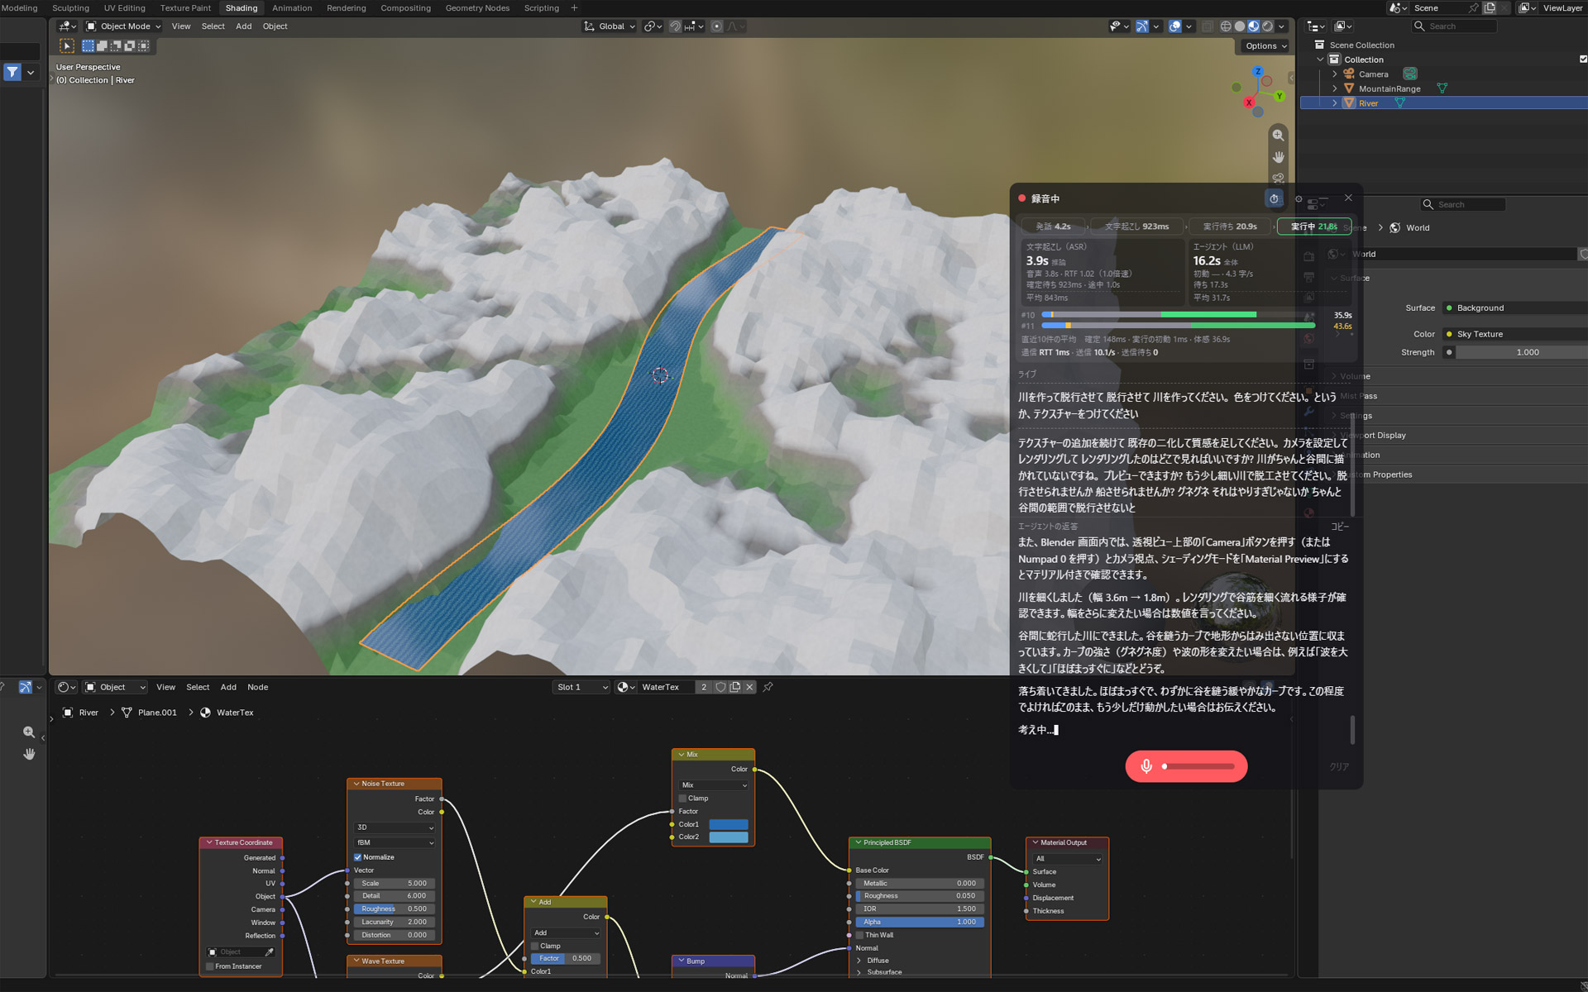Click the コピー copy link in recording panel

point(1340,527)
